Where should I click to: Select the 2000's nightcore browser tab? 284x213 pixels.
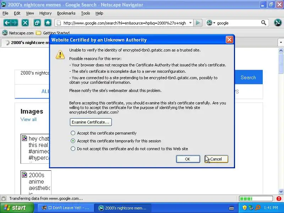25,43
